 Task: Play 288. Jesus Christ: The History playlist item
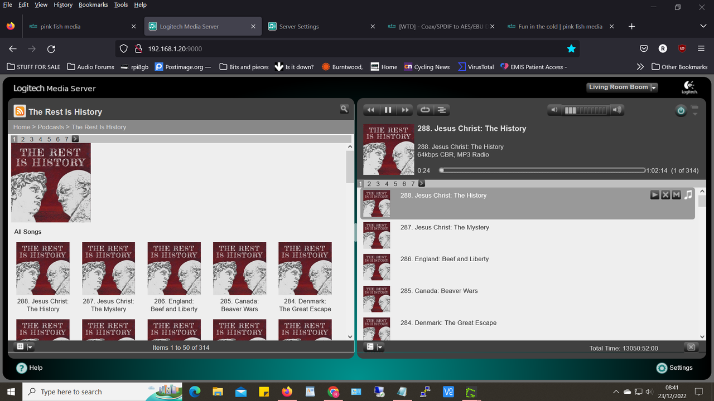click(x=655, y=195)
